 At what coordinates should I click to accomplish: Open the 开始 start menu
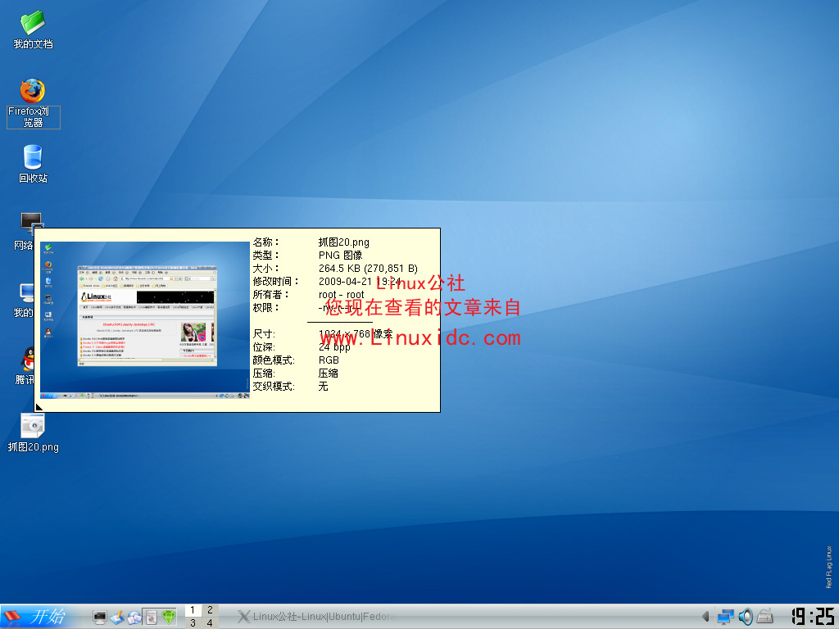[37, 617]
